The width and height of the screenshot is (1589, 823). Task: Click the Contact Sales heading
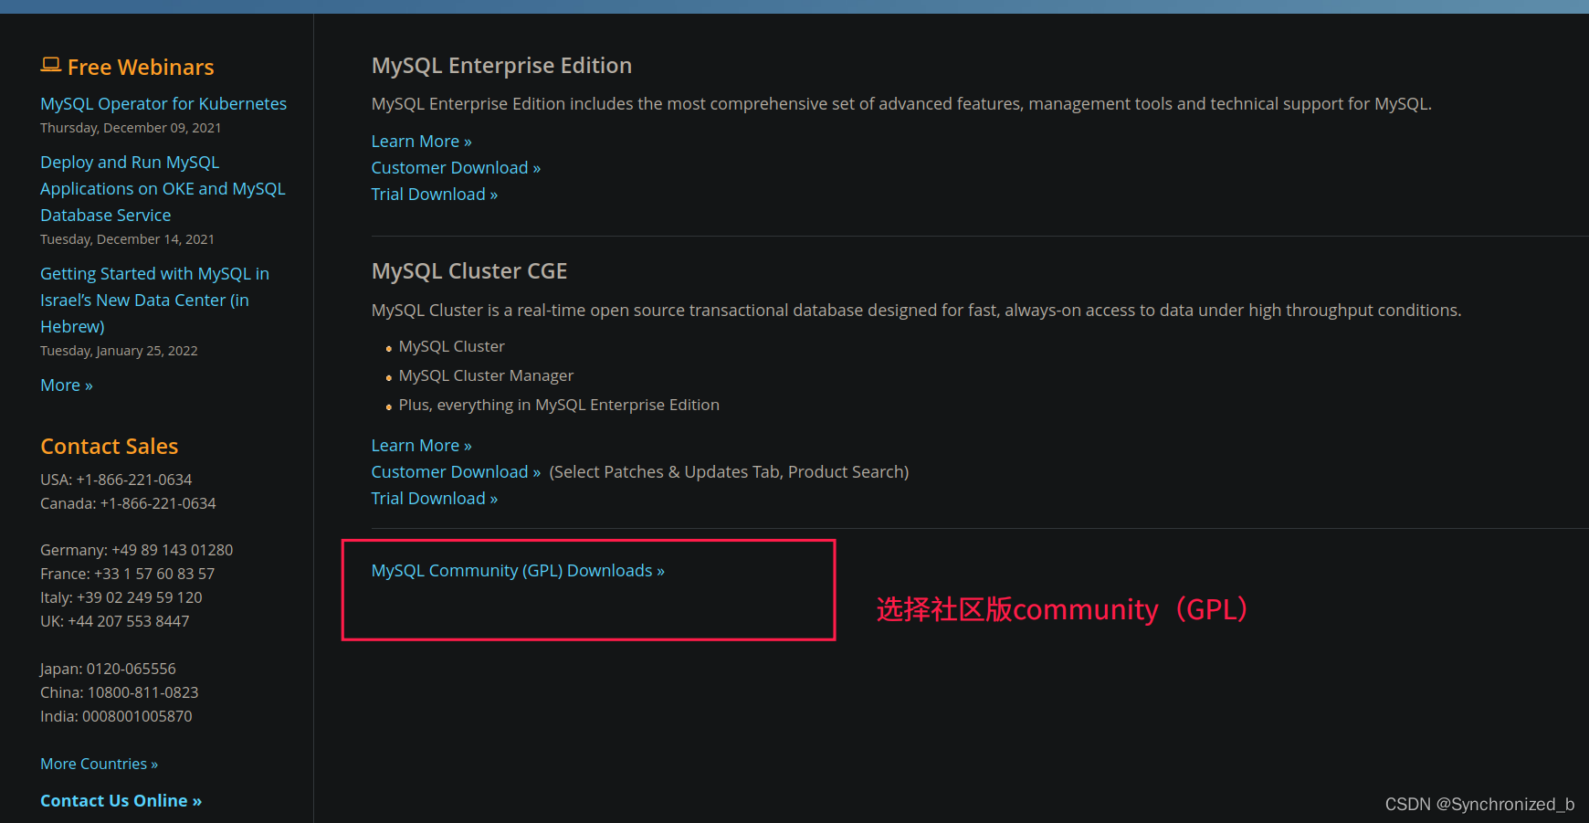click(x=109, y=446)
